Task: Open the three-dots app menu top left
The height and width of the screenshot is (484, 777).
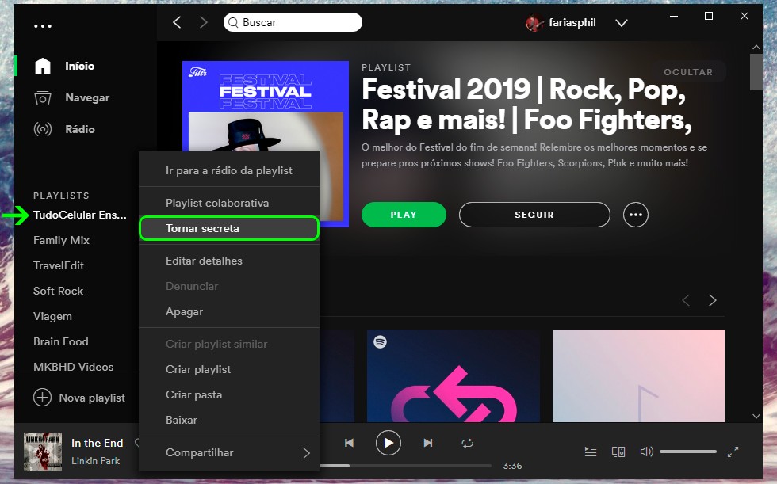Action: coord(43,25)
